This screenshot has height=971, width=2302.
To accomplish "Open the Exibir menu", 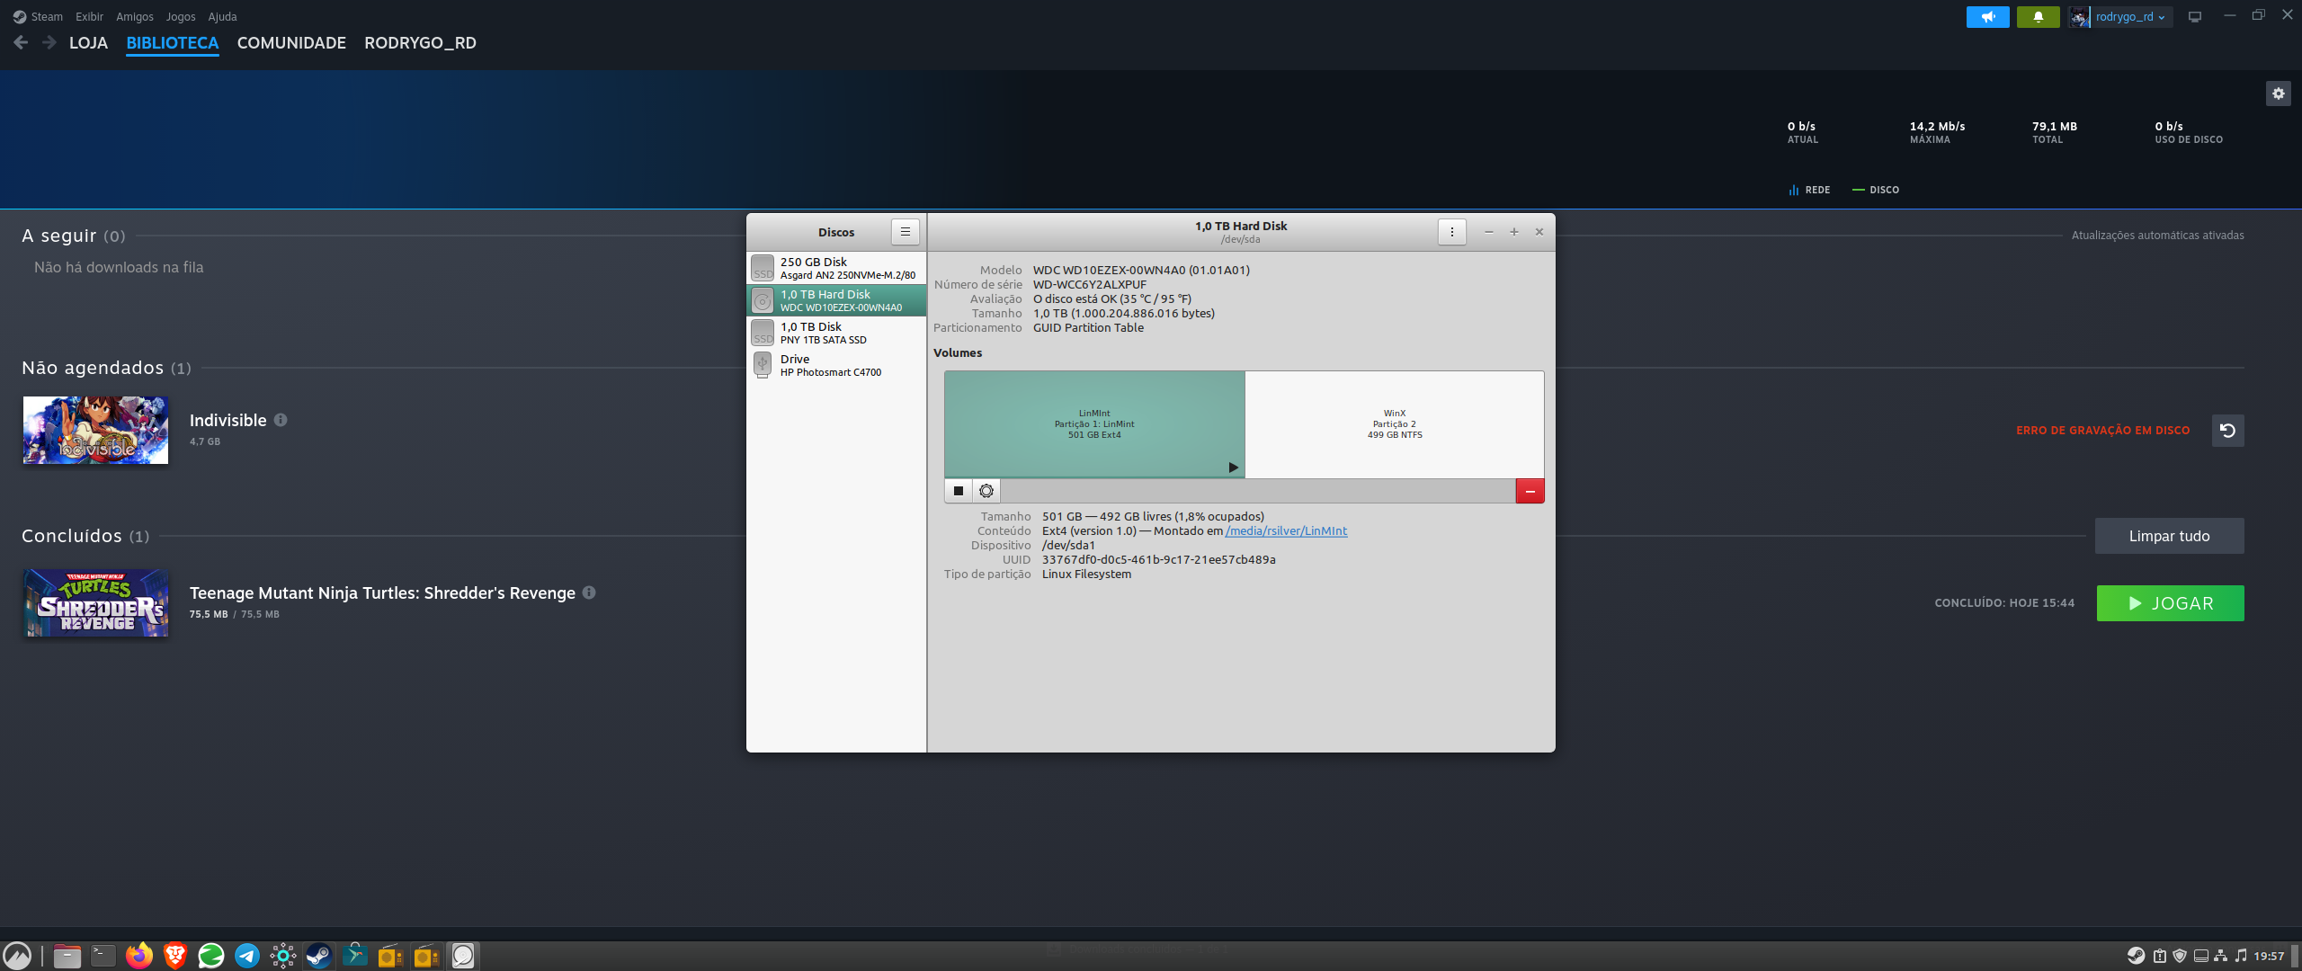I will [x=89, y=16].
